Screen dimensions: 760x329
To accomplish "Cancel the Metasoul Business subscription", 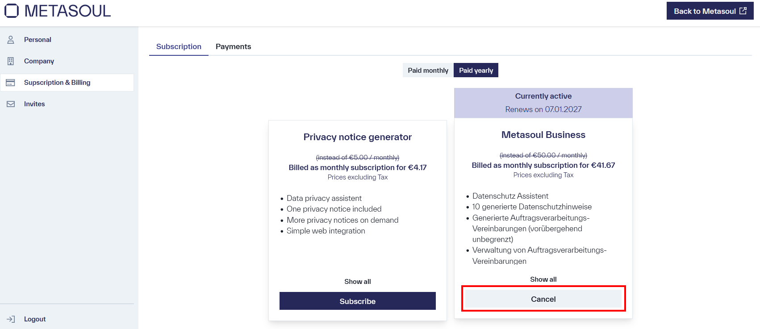I will point(543,299).
